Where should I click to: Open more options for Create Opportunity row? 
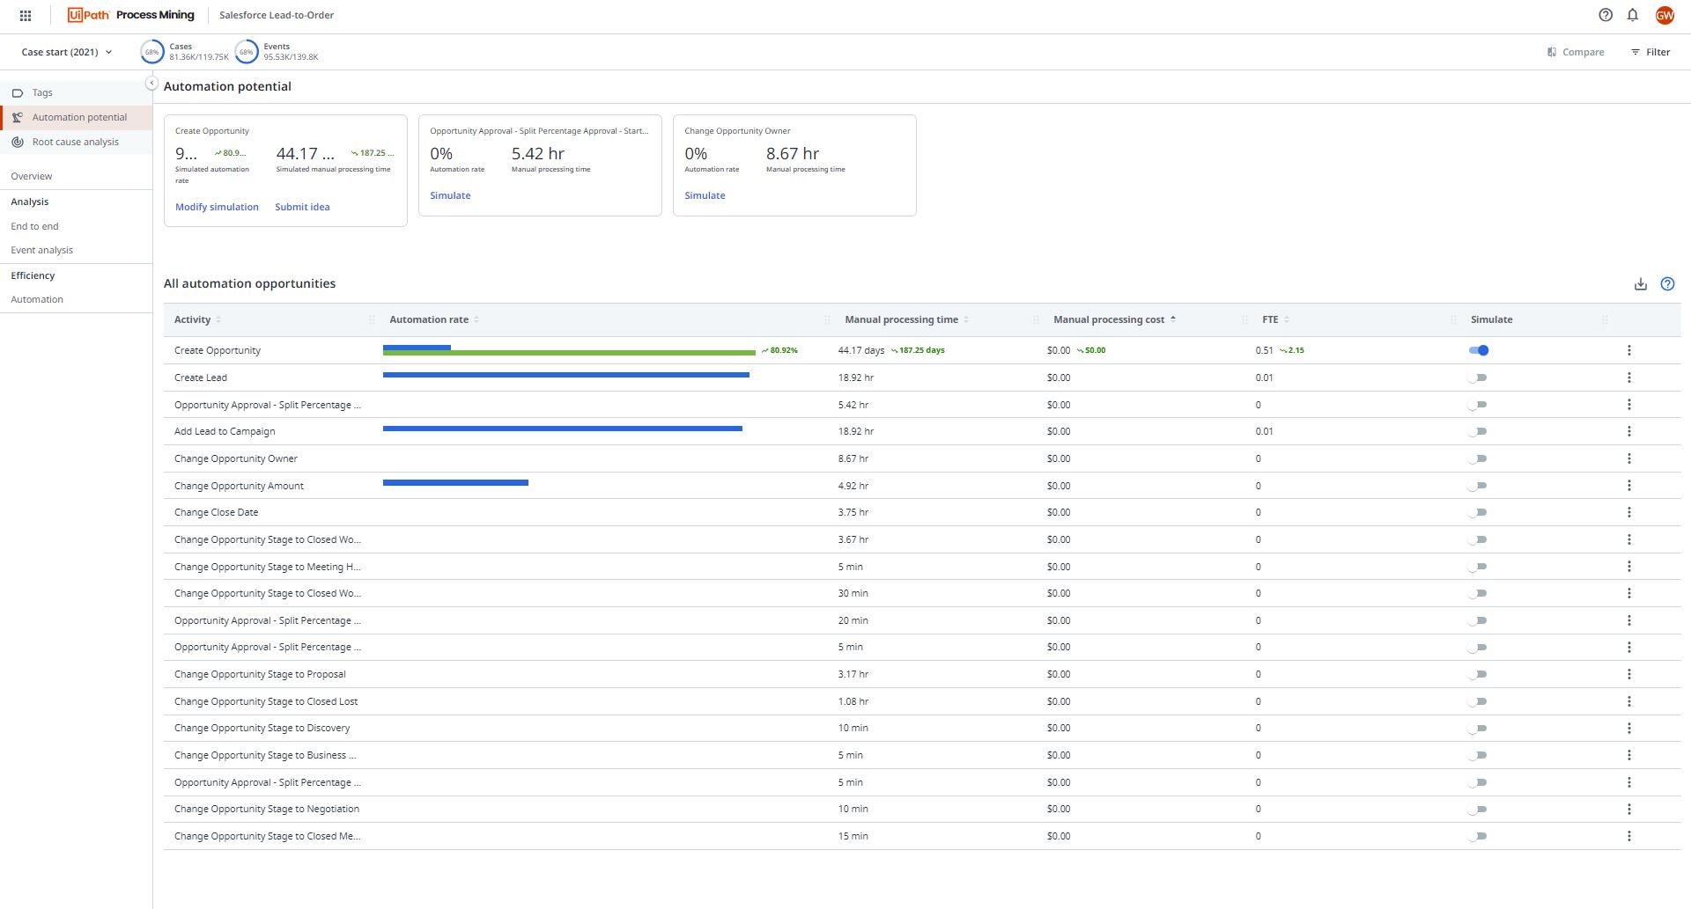coord(1629,350)
